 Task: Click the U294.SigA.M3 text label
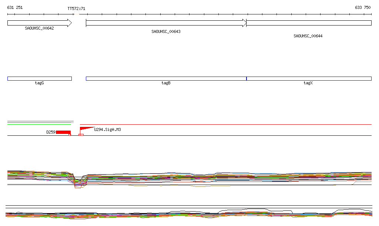pos(107,129)
